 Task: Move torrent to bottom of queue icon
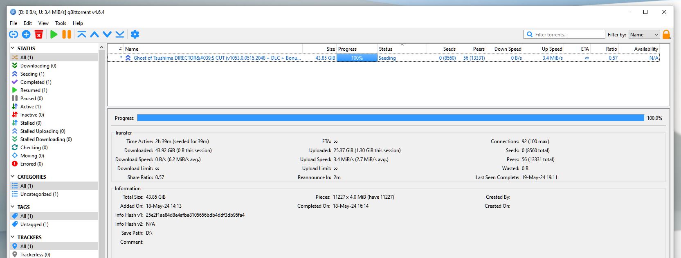coord(120,35)
